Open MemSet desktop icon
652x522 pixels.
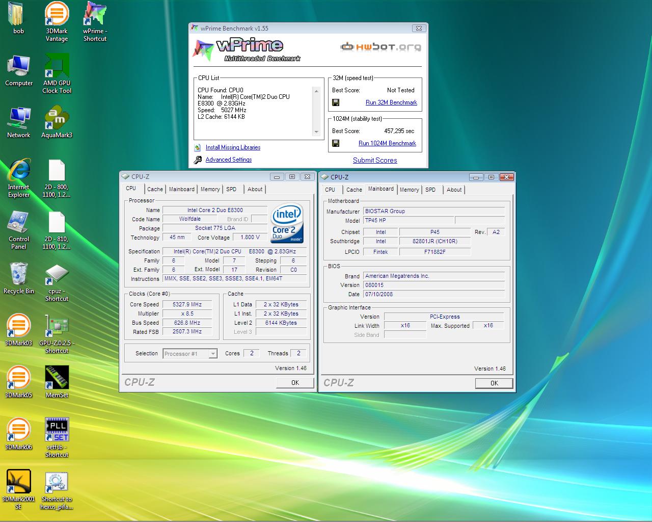coord(57,382)
